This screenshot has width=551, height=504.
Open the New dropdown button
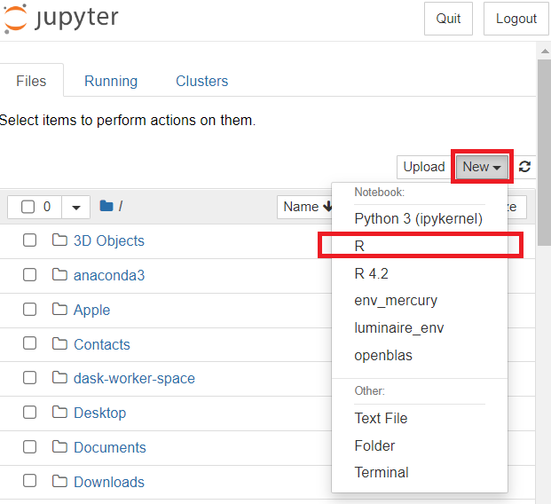click(482, 167)
